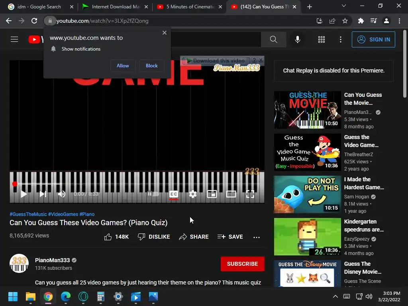Screen dimensions: 408x306
Task: Open the YouTube hamburger guide menu
Action: pos(14,39)
